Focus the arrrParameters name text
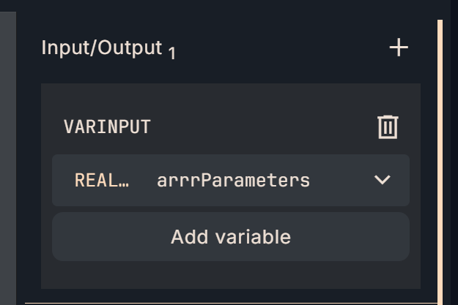 click(x=233, y=180)
